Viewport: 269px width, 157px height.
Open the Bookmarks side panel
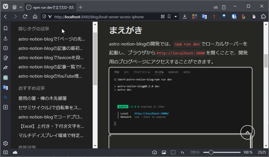click(x=6, y=28)
